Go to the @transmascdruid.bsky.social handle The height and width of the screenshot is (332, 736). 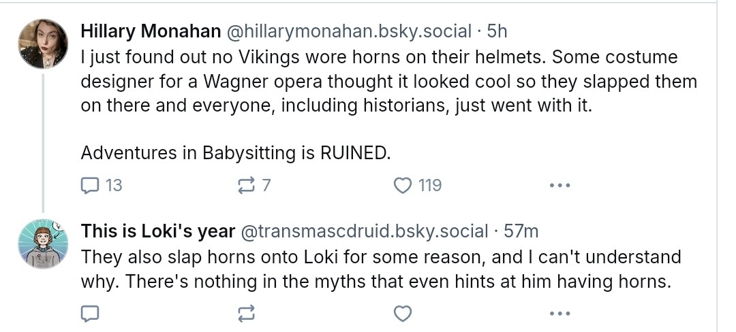tap(365, 231)
